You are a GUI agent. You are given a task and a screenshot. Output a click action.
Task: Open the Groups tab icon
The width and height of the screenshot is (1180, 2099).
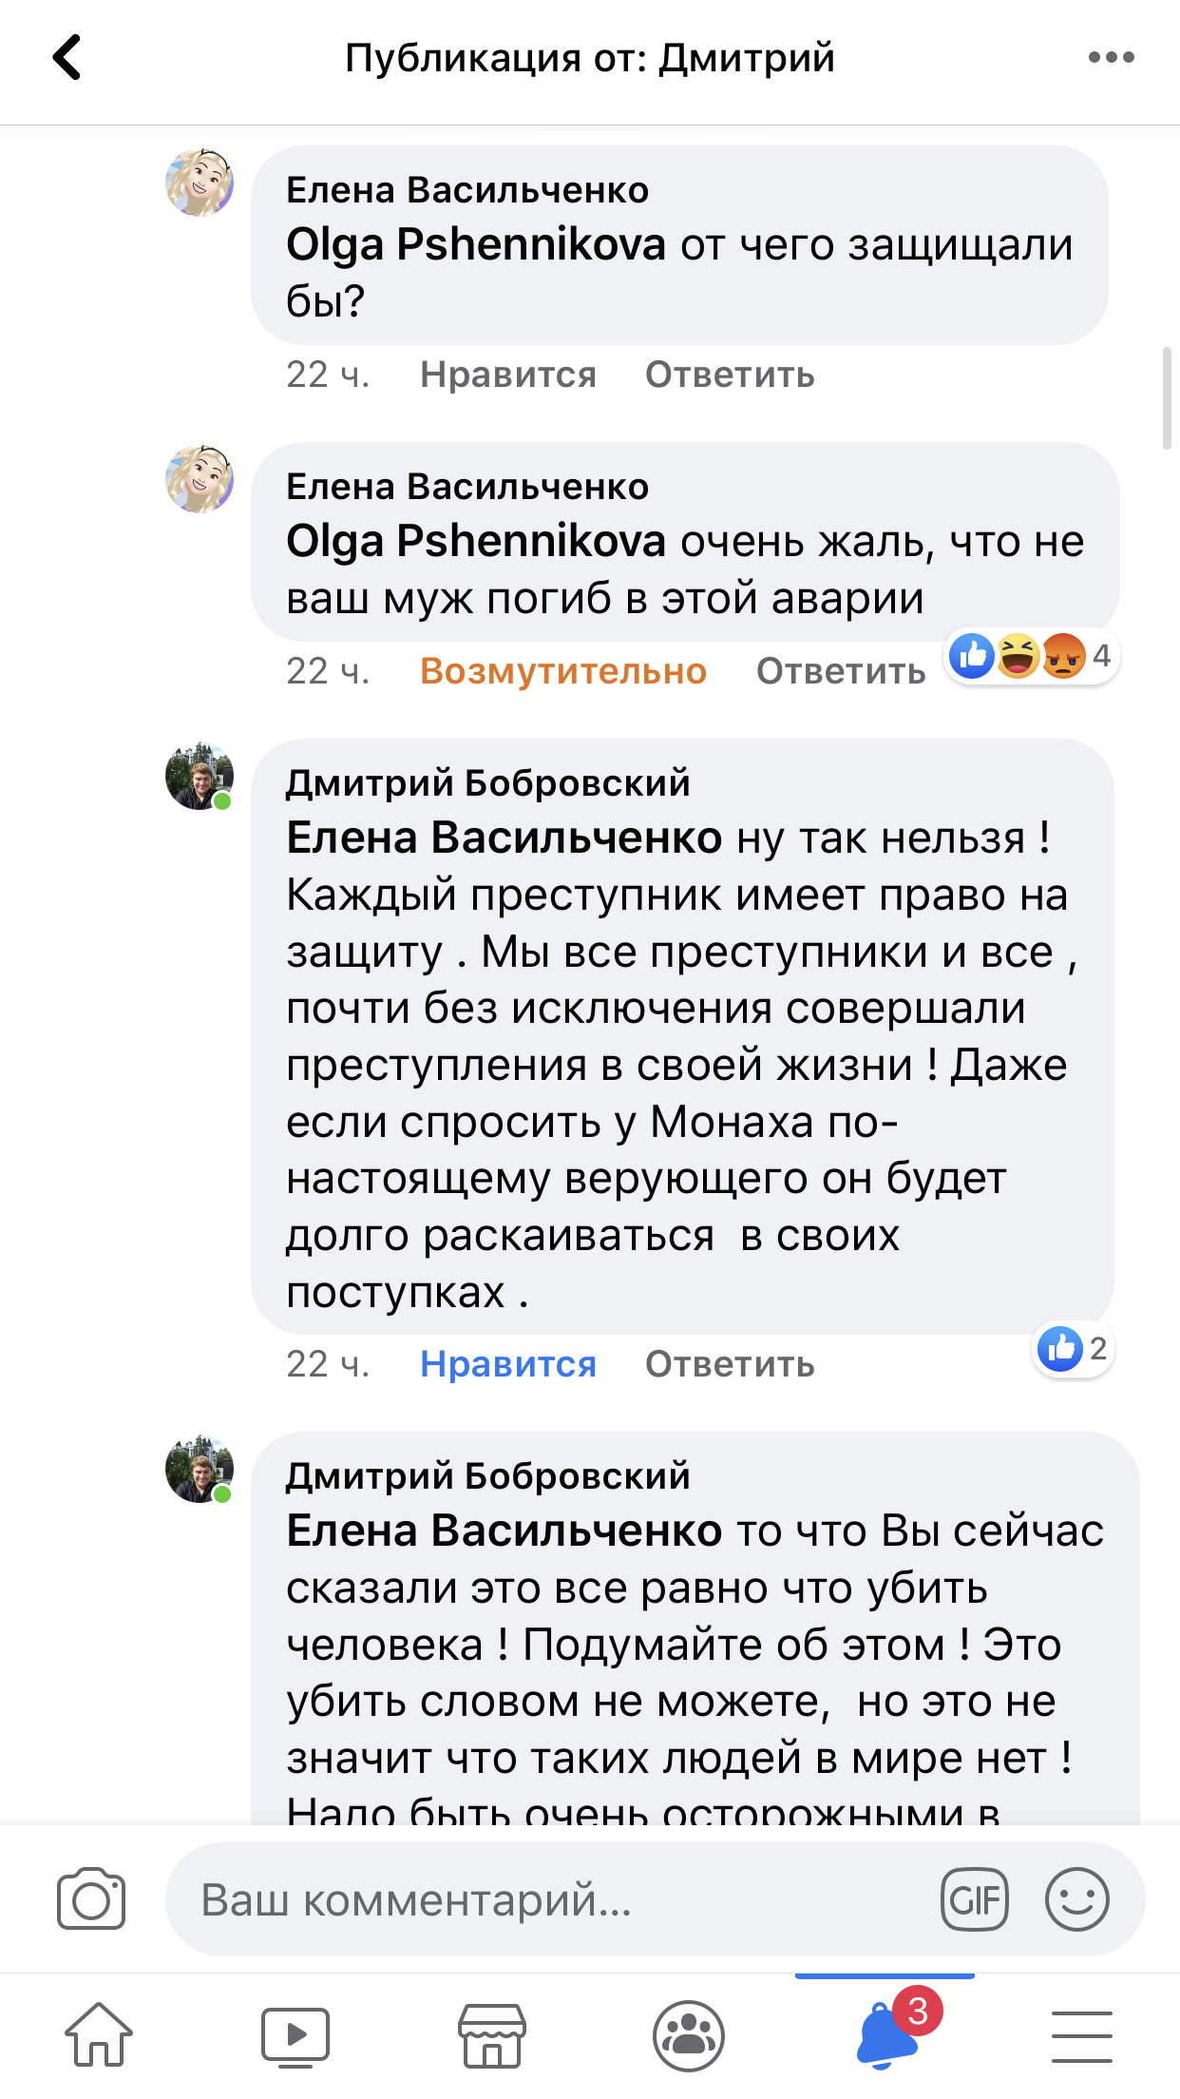(x=689, y=2035)
